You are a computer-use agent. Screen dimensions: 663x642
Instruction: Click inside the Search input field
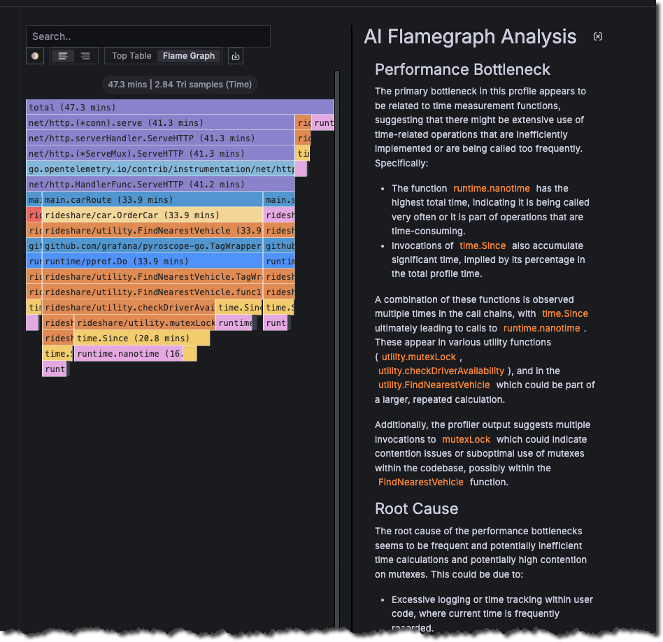point(148,36)
